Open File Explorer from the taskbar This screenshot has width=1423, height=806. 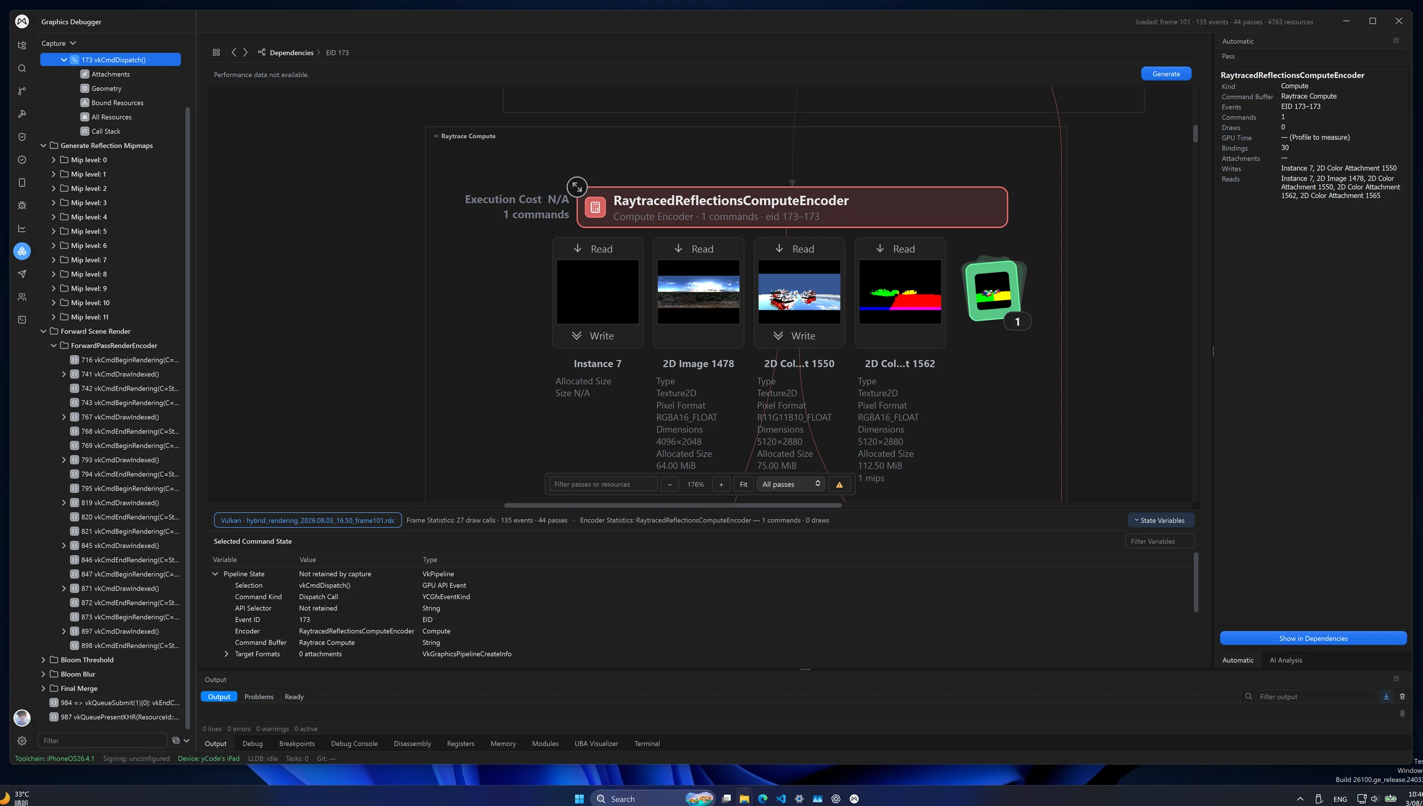click(744, 799)
